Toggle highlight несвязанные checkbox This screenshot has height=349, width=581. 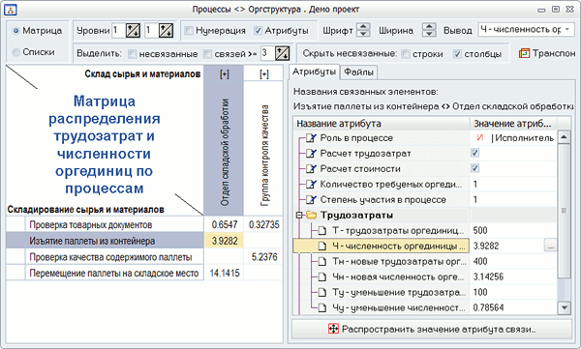pos(132,54)
